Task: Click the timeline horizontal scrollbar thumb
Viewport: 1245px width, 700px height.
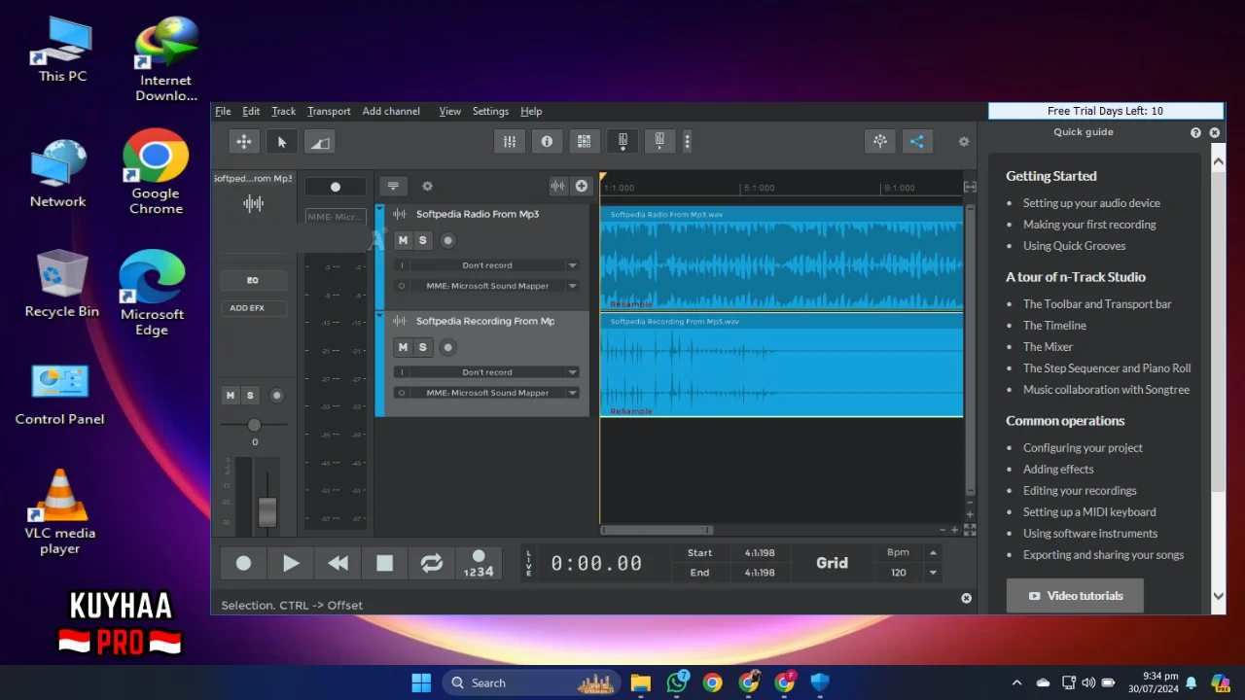Action: 658,530
